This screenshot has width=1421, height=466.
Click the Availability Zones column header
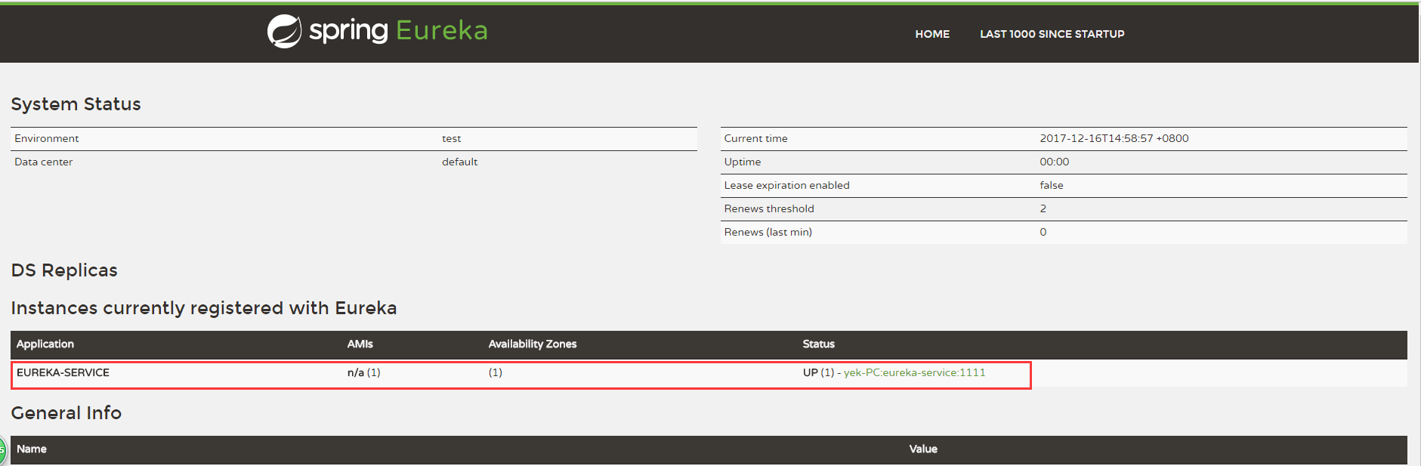tap(533, 344)
